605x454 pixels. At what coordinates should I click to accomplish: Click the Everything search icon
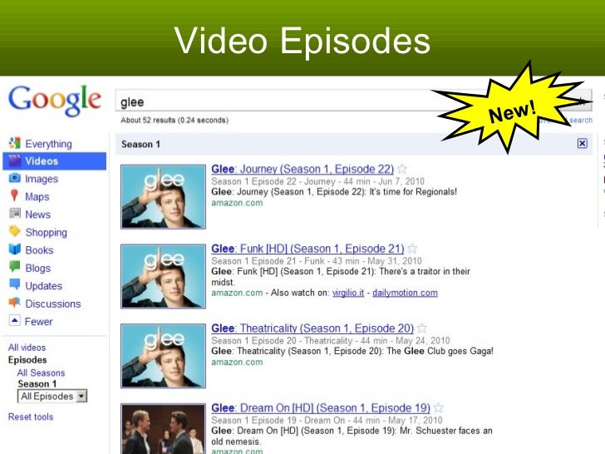[x=15, y=143]
